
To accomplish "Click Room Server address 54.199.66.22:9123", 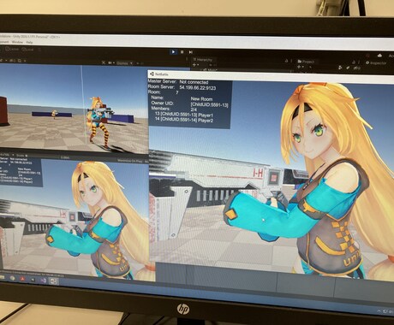I will tap(198, 88).
